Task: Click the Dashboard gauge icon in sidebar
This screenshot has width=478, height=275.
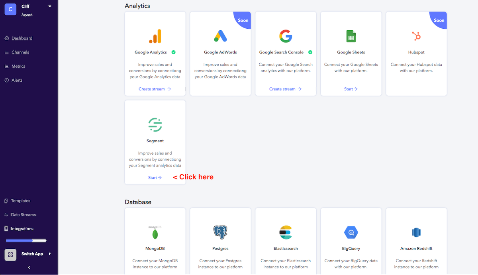Action: pyautogui.click(x=7, y=38)
